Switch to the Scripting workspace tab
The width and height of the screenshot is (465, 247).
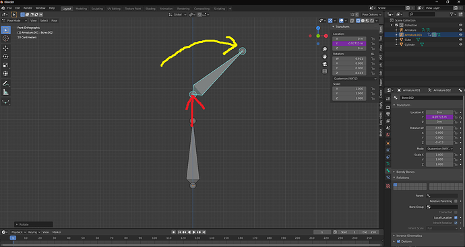click(x=220, y=9)
